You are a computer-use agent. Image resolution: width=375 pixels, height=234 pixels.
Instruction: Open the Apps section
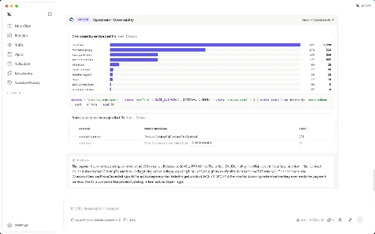pyautogui.click(x=19, y=55)
